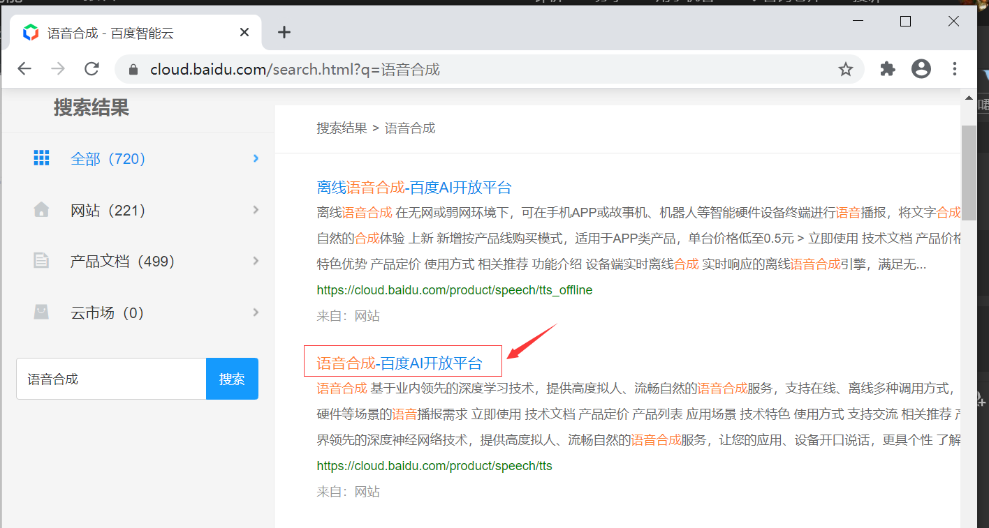Expand chevron on 云市场 row
Screen dimensions: 989x528
point(256,312)
